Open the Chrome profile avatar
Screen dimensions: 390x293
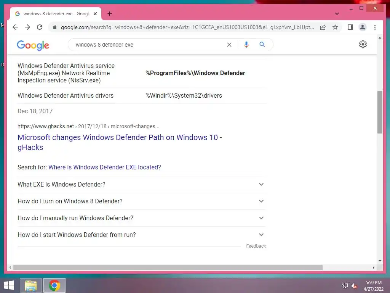click(363, 27)
